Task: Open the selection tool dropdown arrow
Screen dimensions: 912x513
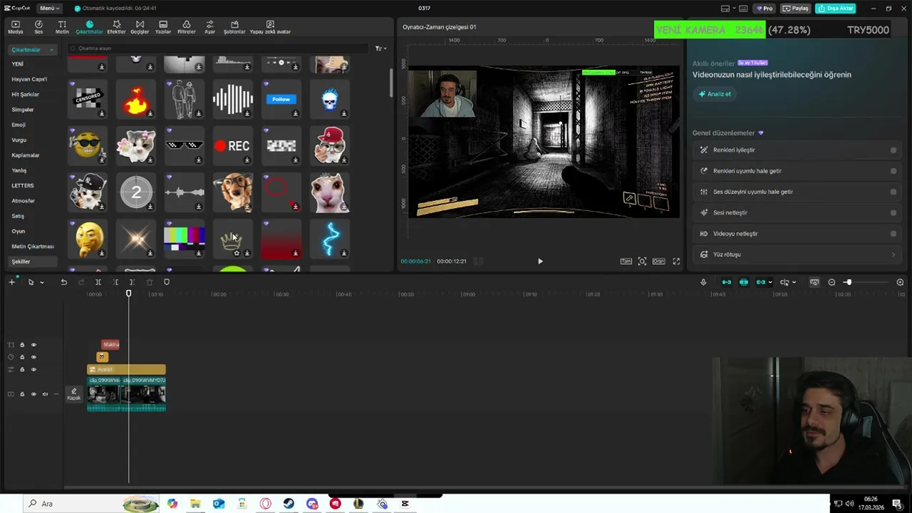Action: [42, 283]
